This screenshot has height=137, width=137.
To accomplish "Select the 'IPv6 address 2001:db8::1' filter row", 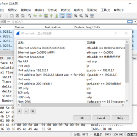I will [71, 84].
